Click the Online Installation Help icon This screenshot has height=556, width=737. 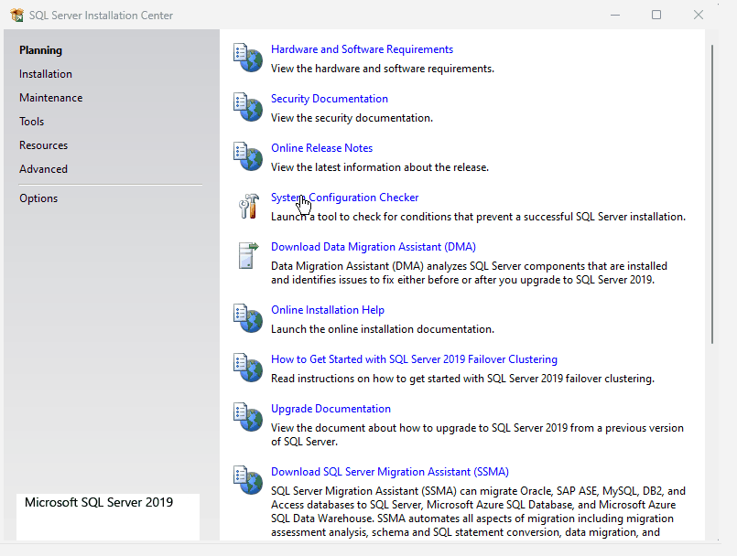(248, 318)
